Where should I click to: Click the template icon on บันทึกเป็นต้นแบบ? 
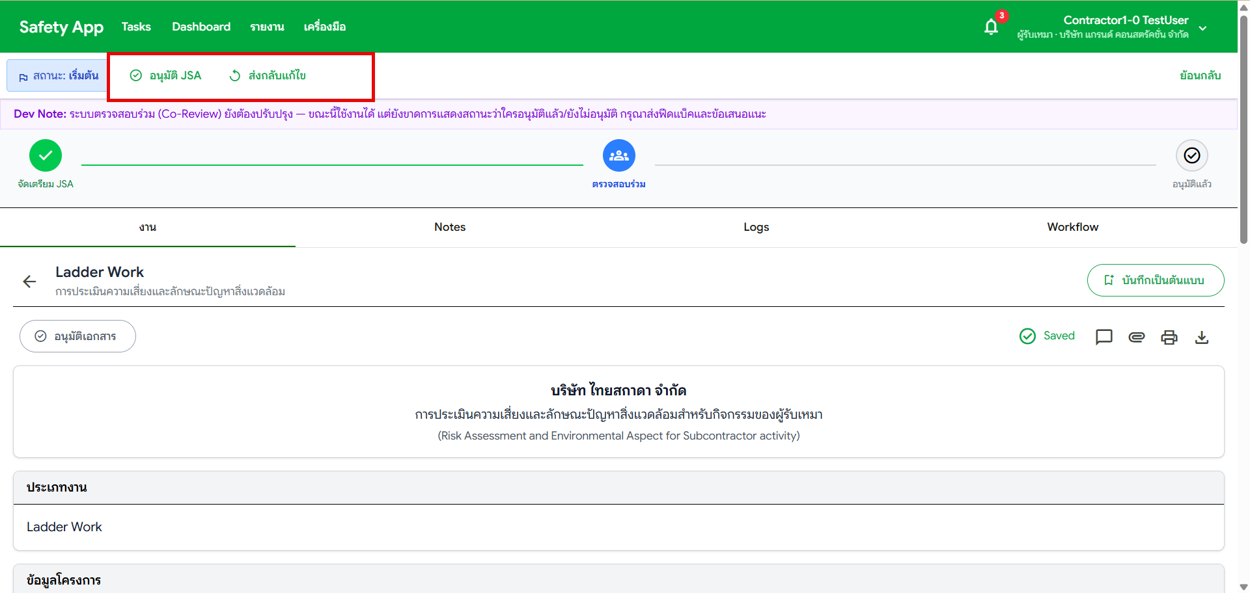coord(1109,280)
